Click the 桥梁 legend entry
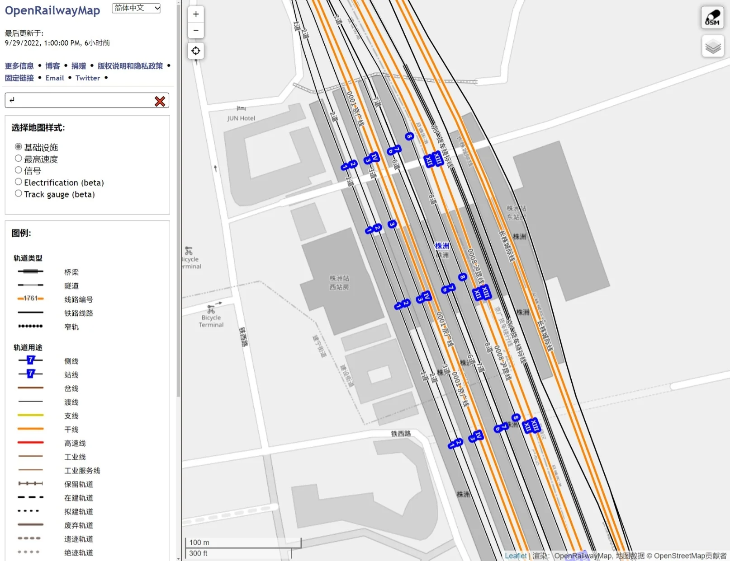This screenshot has width=730, height=561. pos(71,272)
